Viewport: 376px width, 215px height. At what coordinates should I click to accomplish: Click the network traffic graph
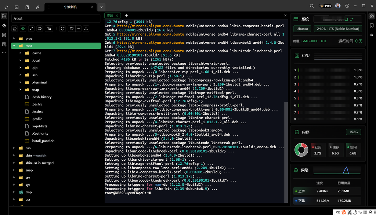click(337, 170)
